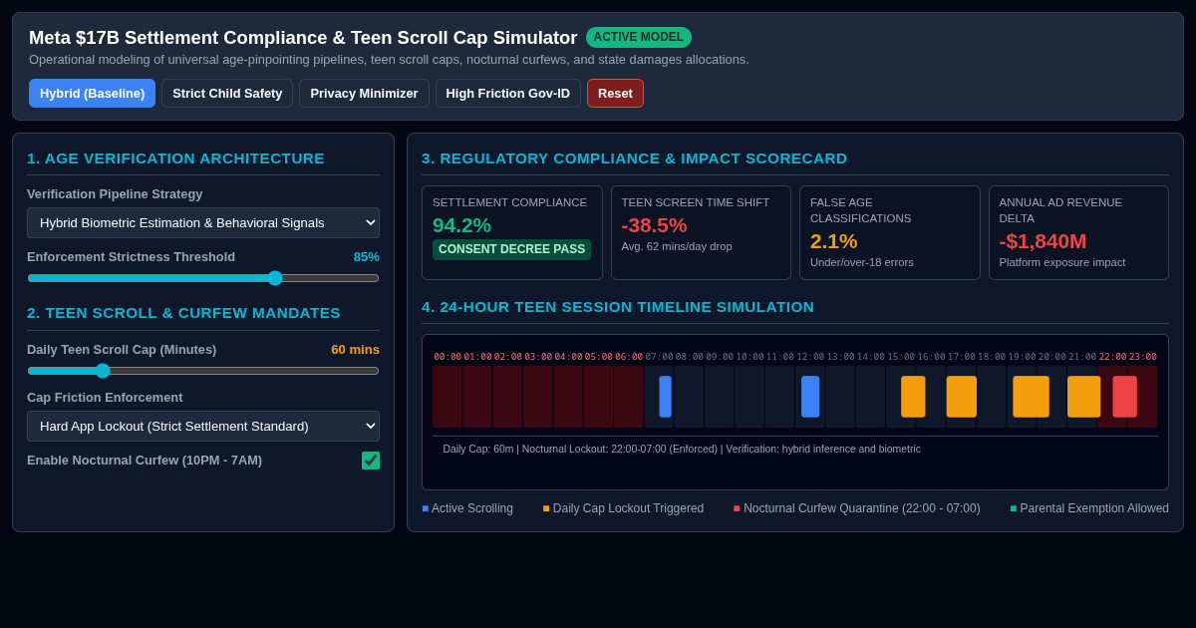
Task: Adjust the Enforcement Strictness Threshold slider
Action: point(203,278)
